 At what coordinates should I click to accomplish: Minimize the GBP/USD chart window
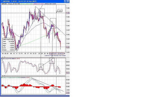pos(65,1)
